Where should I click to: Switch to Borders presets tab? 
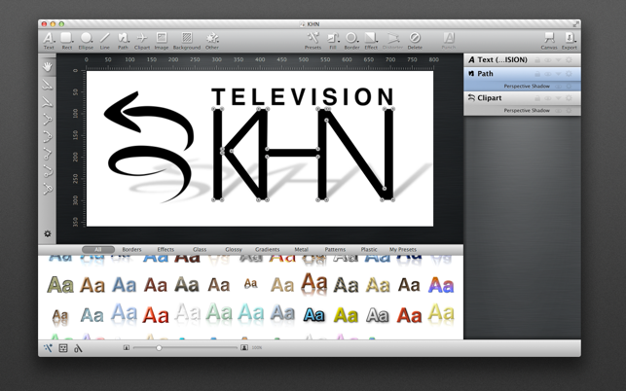[x=131, y=249]
